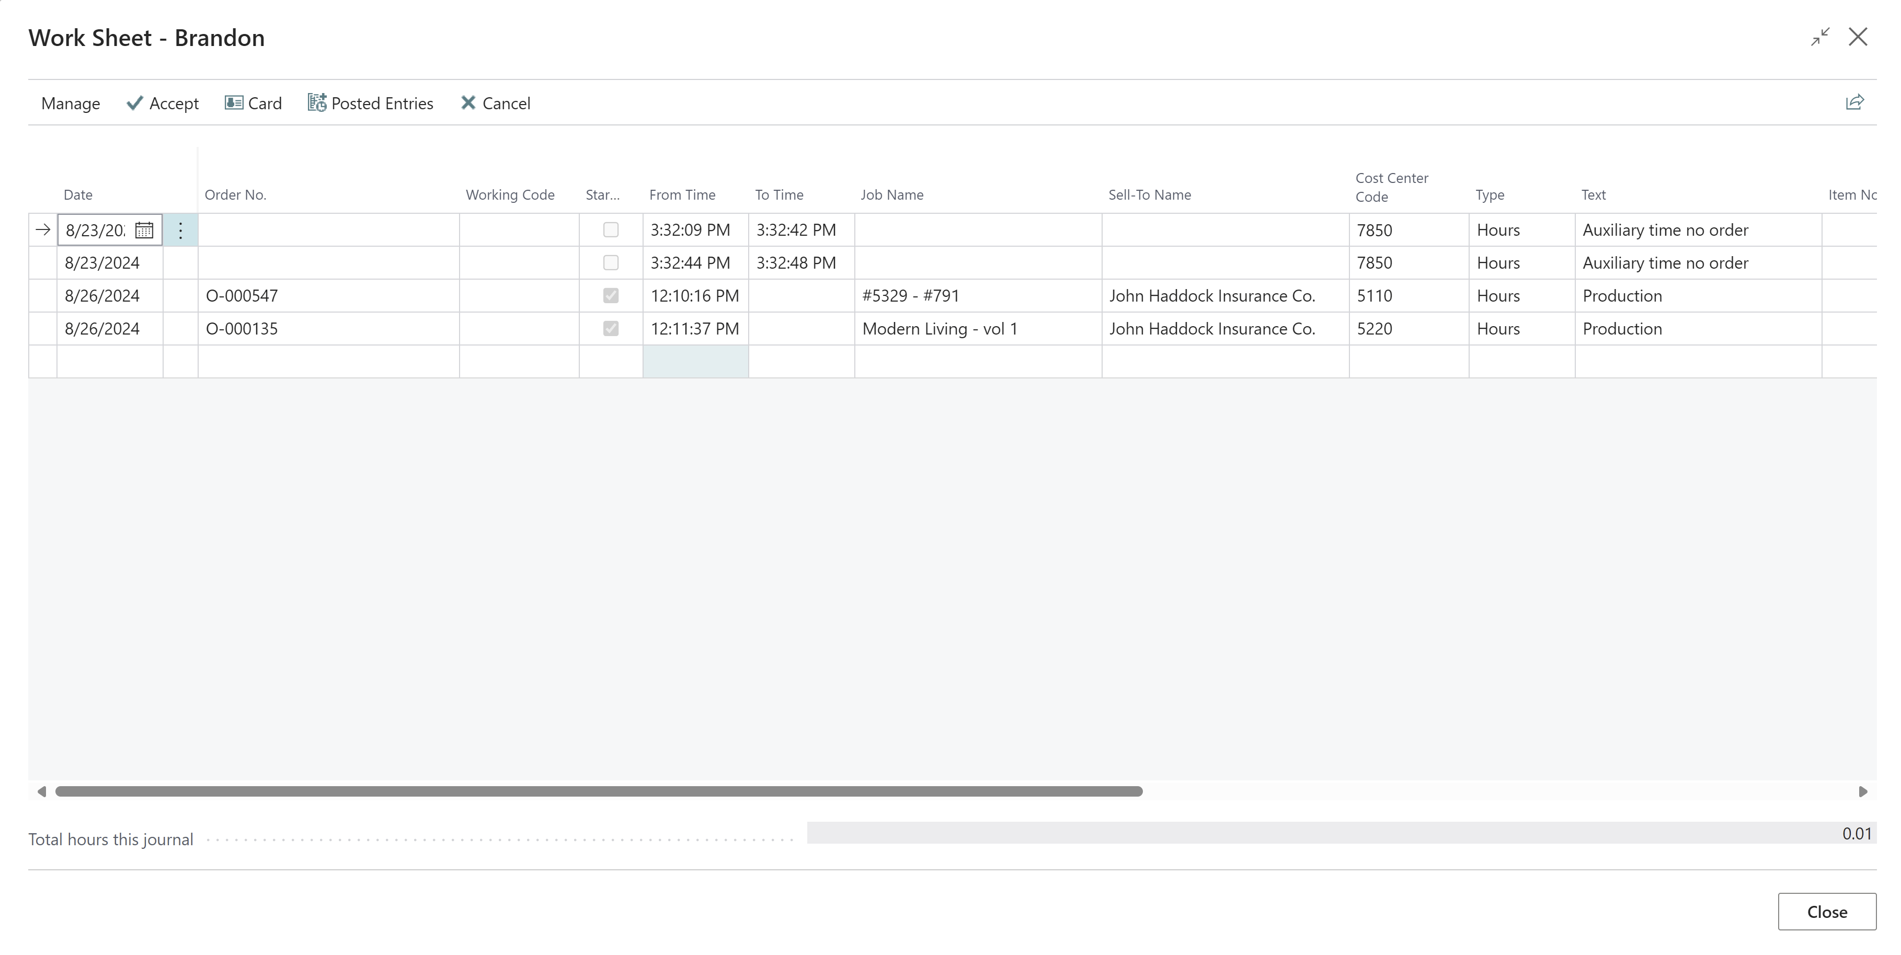Click the Order No. column header

235,195
